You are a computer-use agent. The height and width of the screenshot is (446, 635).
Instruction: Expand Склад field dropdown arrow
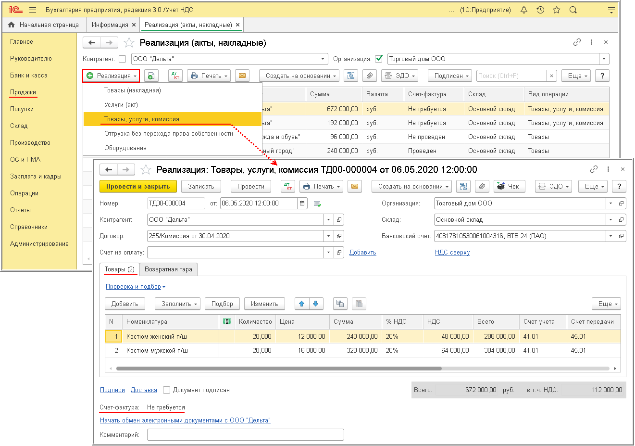tap(610, 220)
